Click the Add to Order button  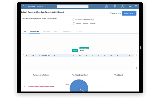pos(129,13)
